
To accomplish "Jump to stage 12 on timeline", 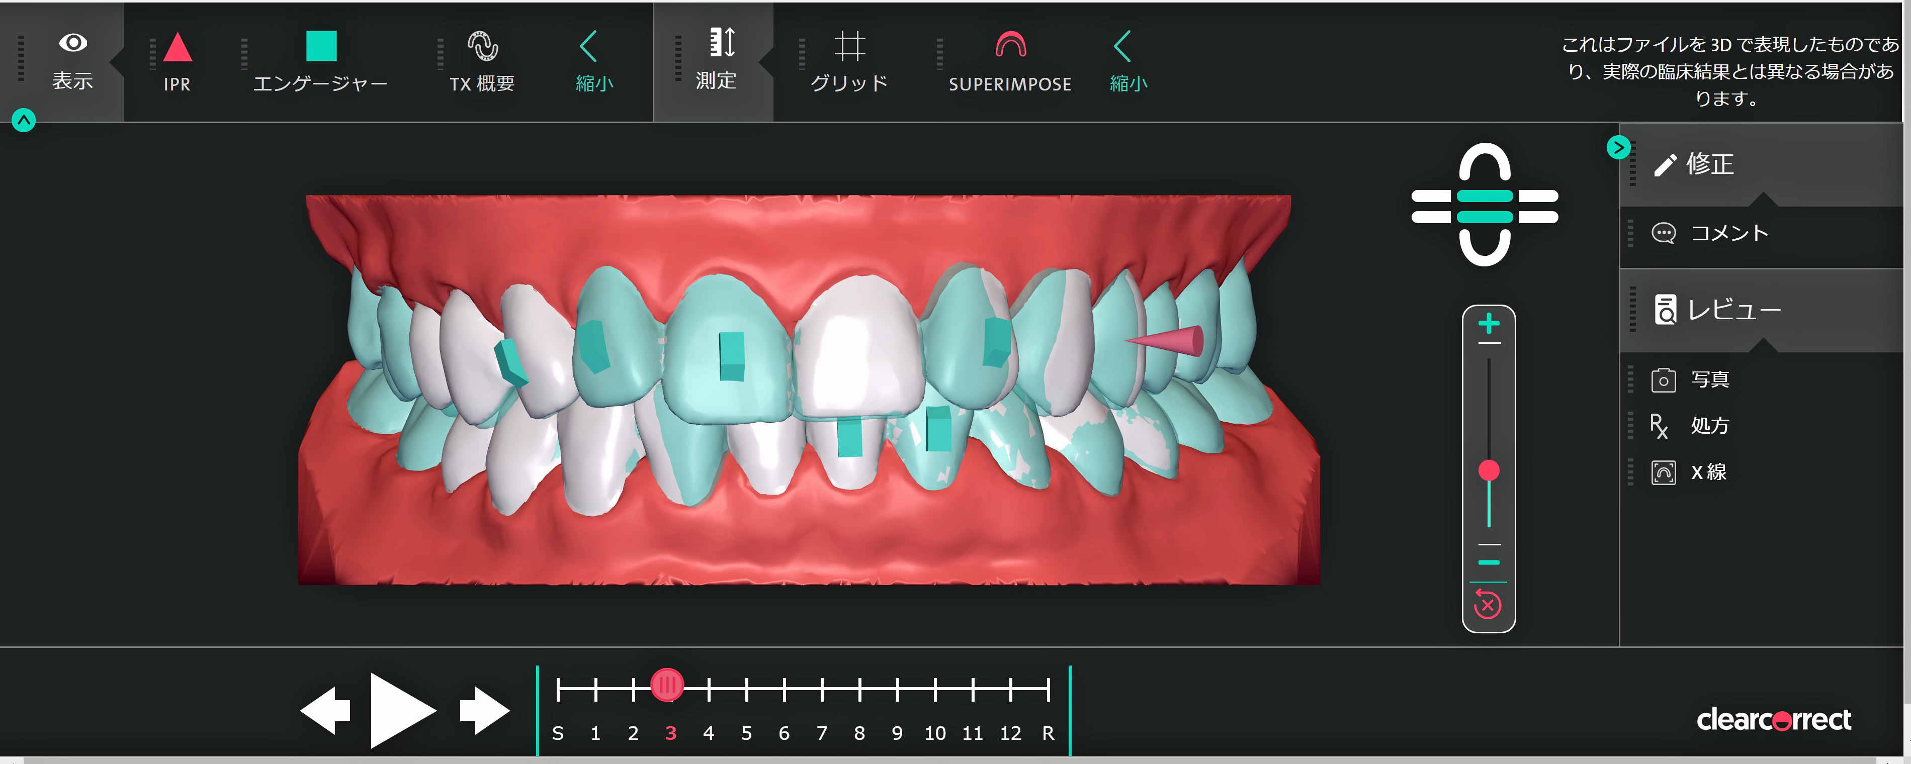I will tap(1010, 733).
